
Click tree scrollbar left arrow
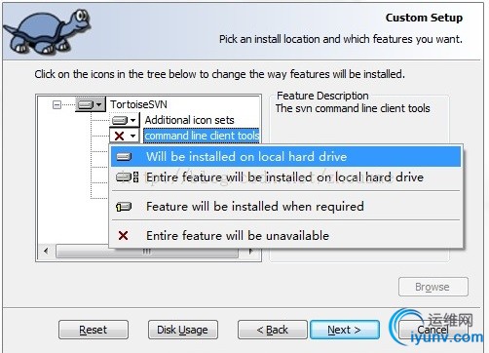coord(46,252)
